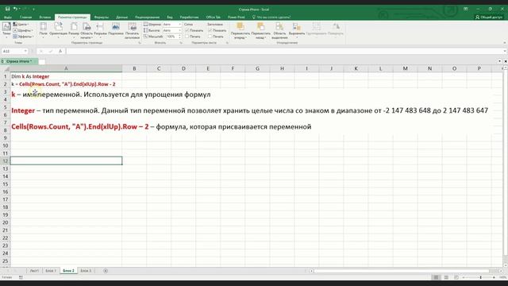This screenshot has height=286, width=508.
Task: Switch to the Home (Главная) tab
Action: click(26, 17)
